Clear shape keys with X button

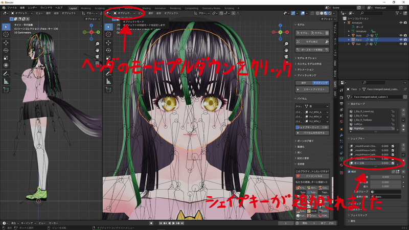[403, 172]
